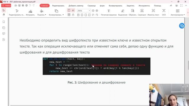Click the actual size icon
Viewport: 189px width, 106px height.
78,15
